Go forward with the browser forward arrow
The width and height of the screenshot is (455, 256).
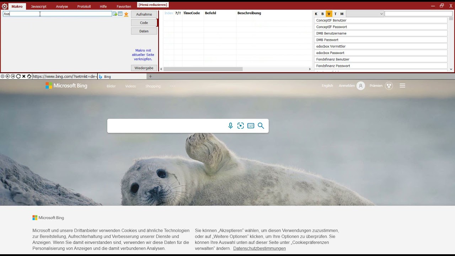(13, 76)
